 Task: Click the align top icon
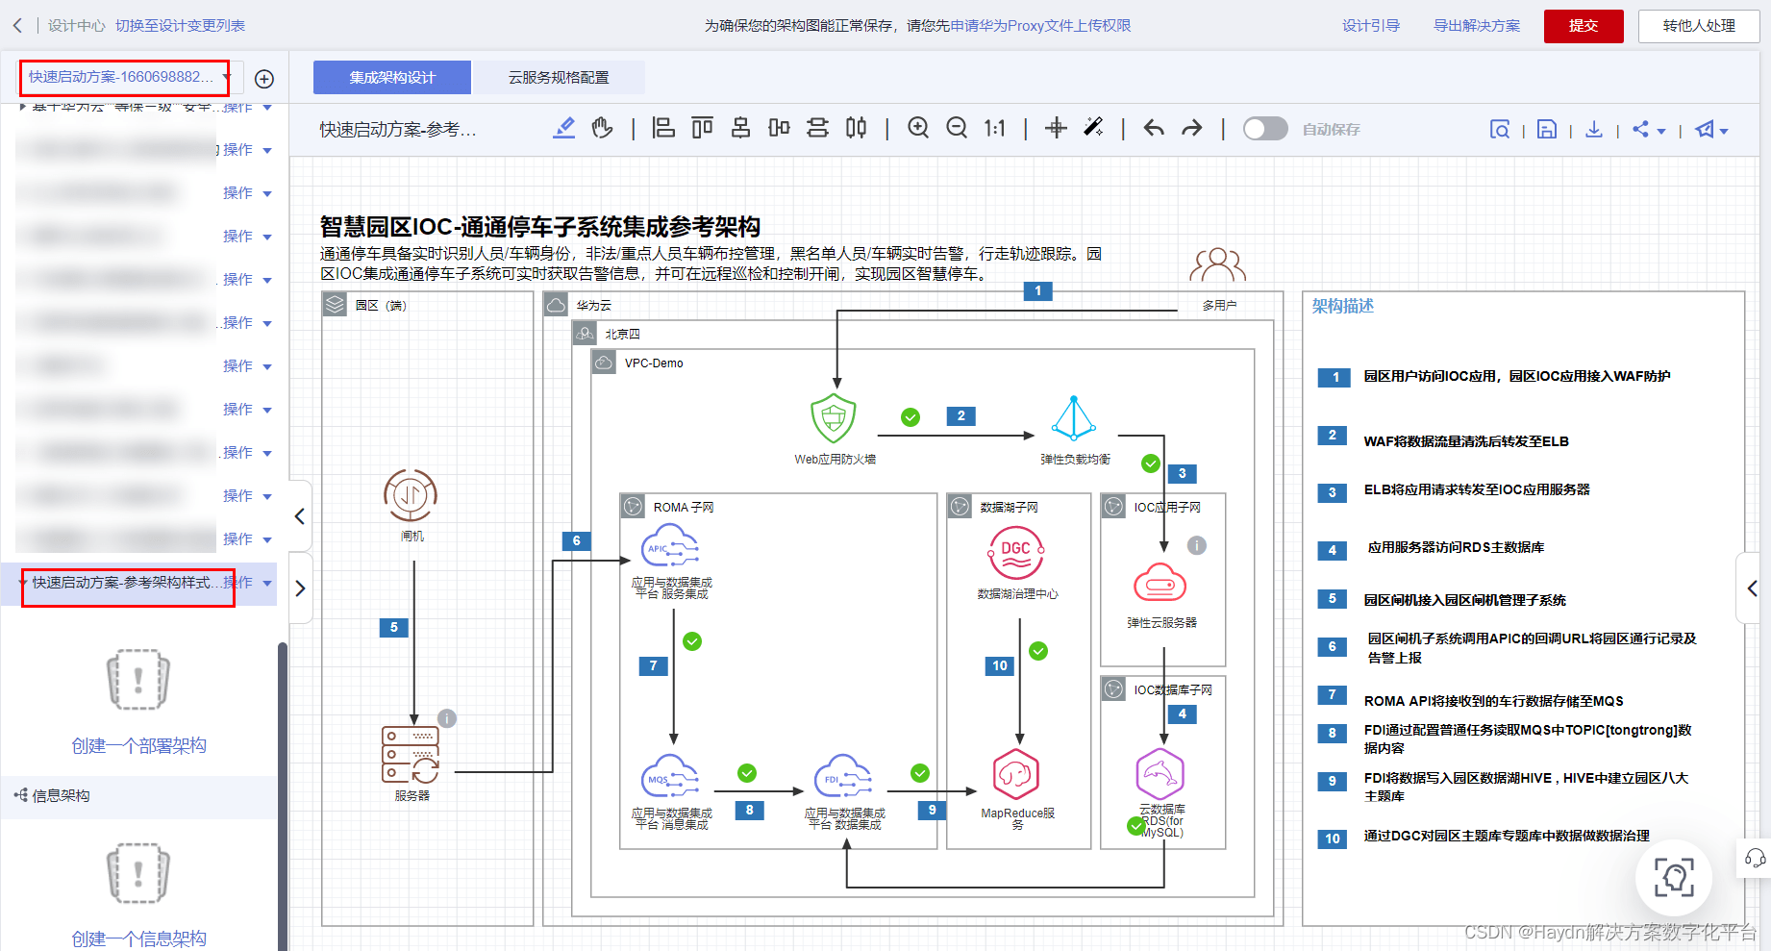click(702, 128)
